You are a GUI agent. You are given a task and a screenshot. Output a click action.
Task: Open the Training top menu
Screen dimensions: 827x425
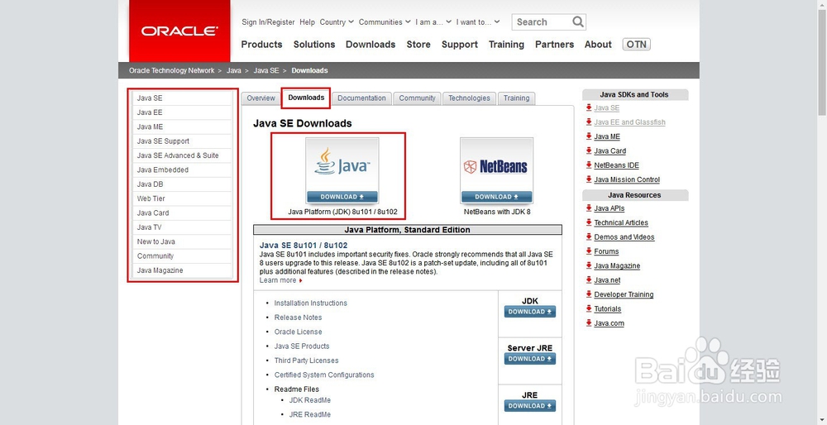506,45
